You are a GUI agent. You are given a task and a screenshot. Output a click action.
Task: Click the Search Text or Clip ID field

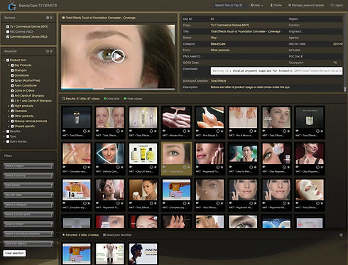[229, 5]
